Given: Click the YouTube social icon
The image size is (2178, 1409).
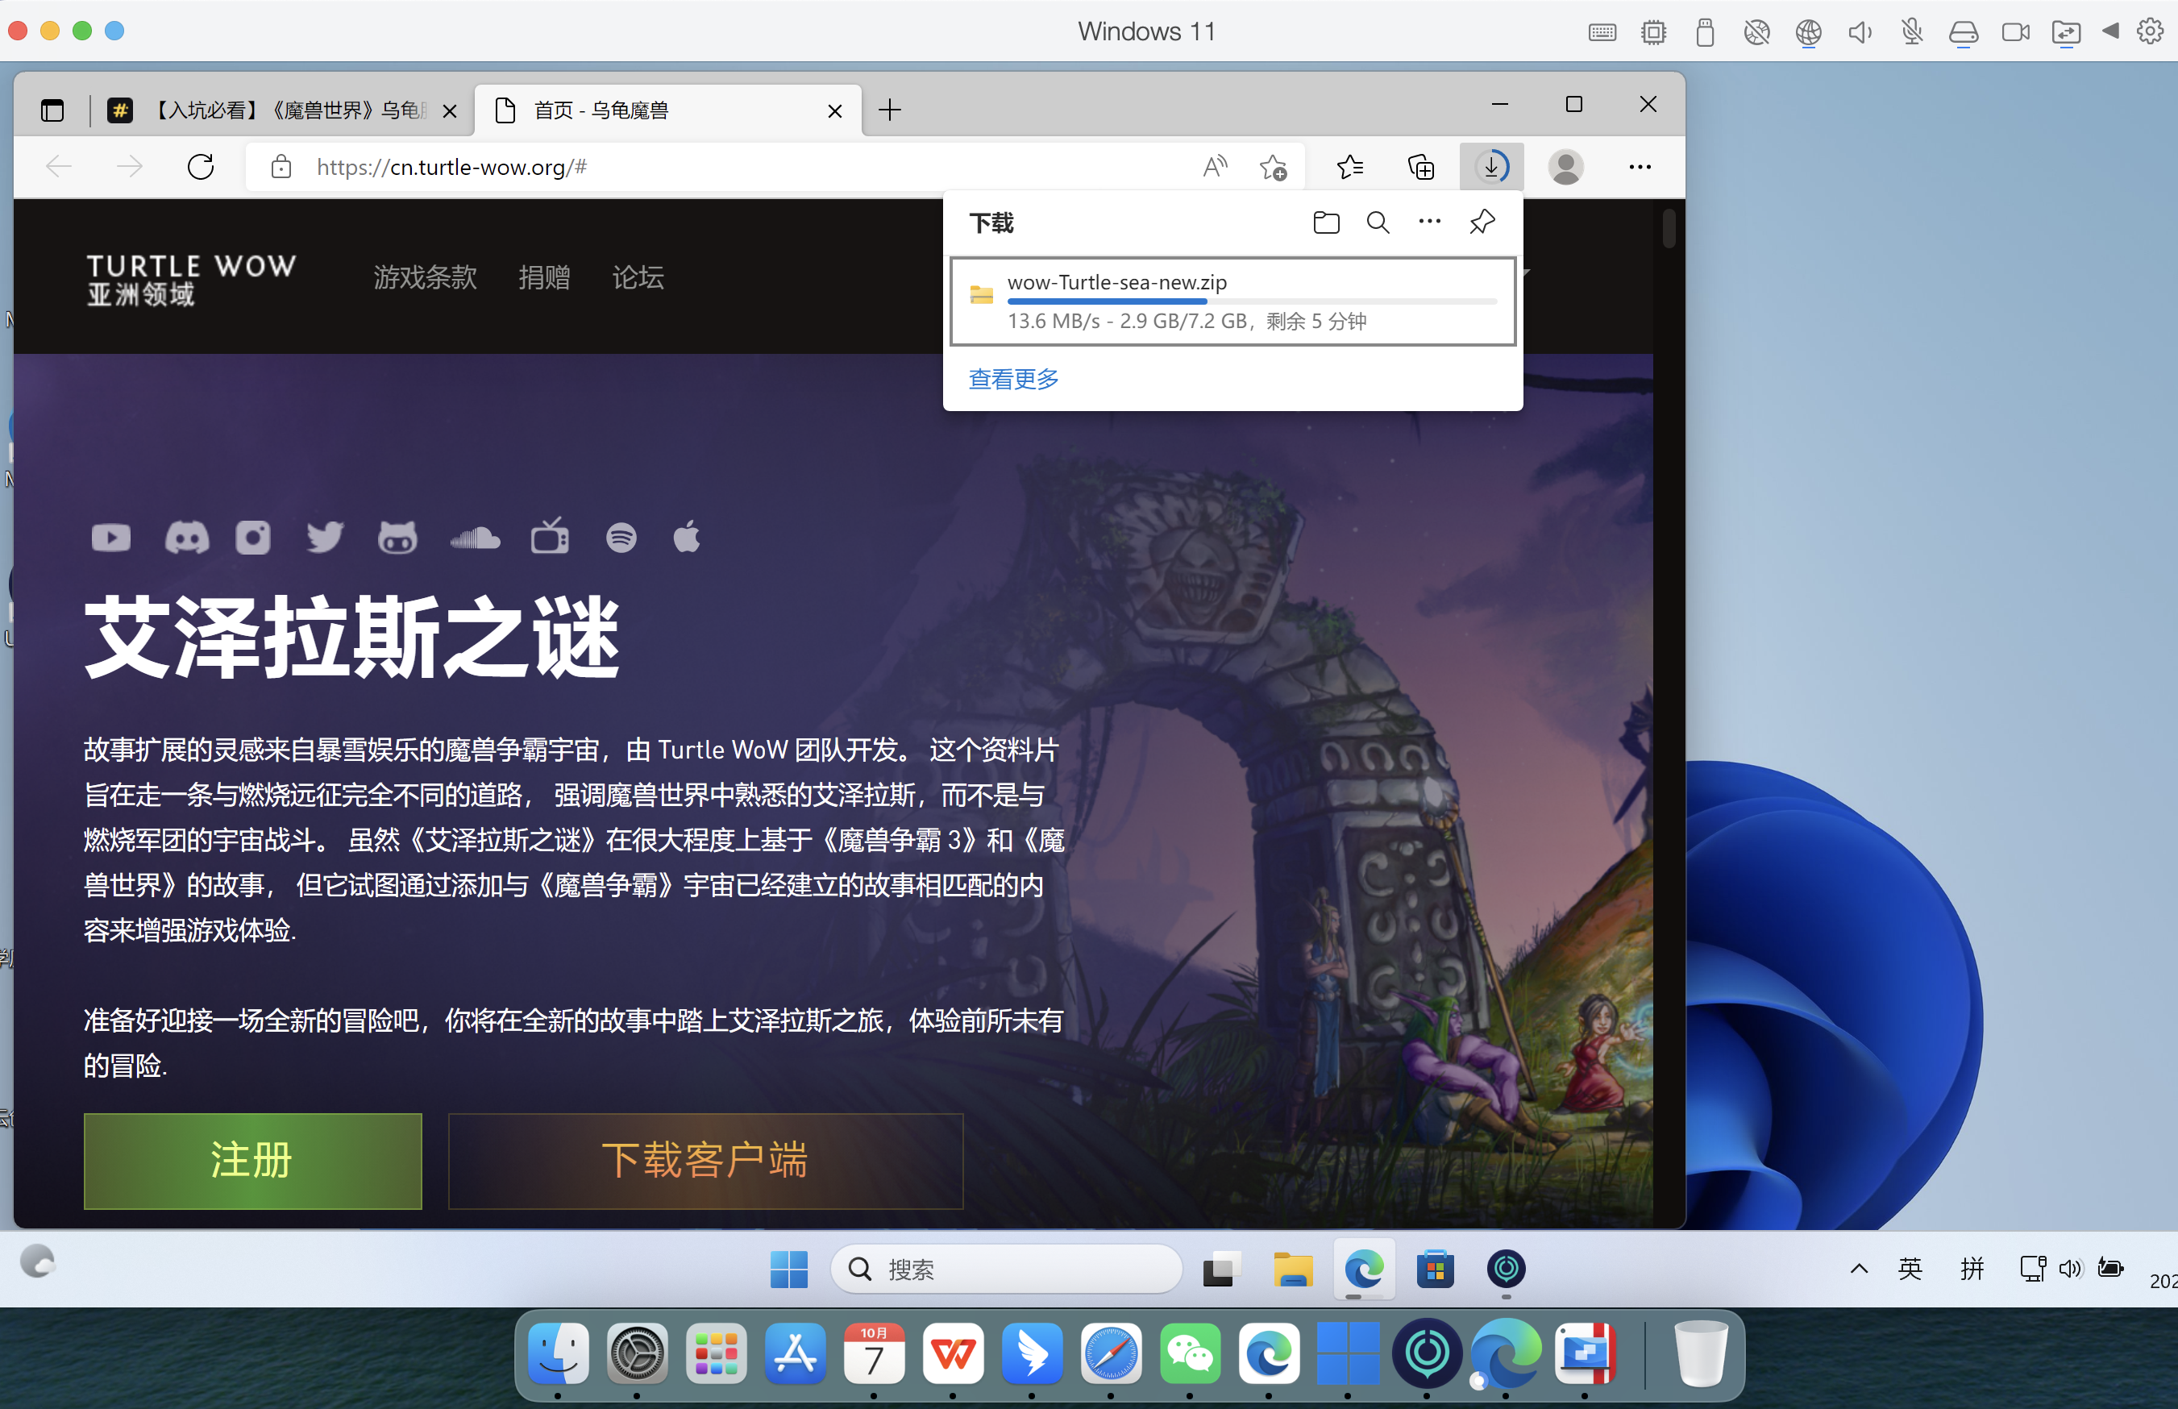Looking at the screenshot, I should point(110,537).
